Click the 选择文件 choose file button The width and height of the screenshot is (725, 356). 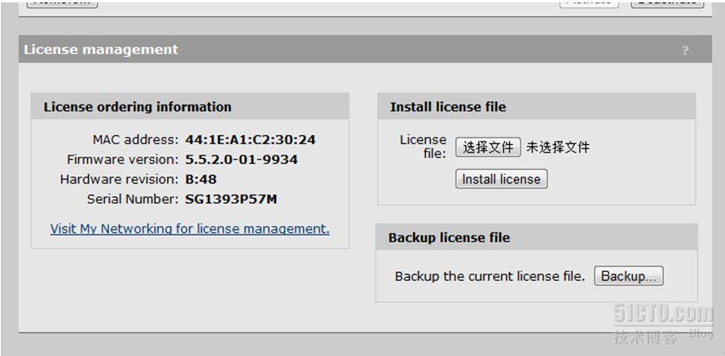pyautogui.click(x=488, y=147)
